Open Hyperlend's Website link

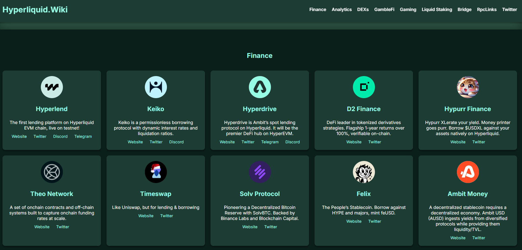pyautogui.click(x=19, y=136)
